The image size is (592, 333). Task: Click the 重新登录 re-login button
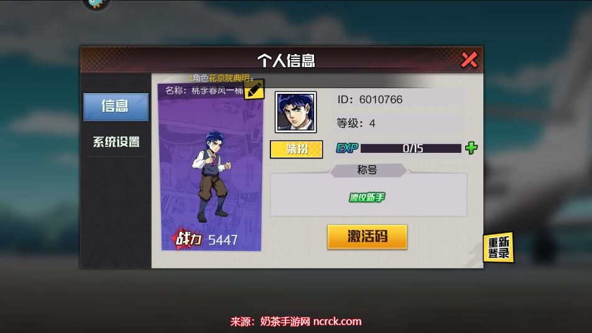[499, 247]
